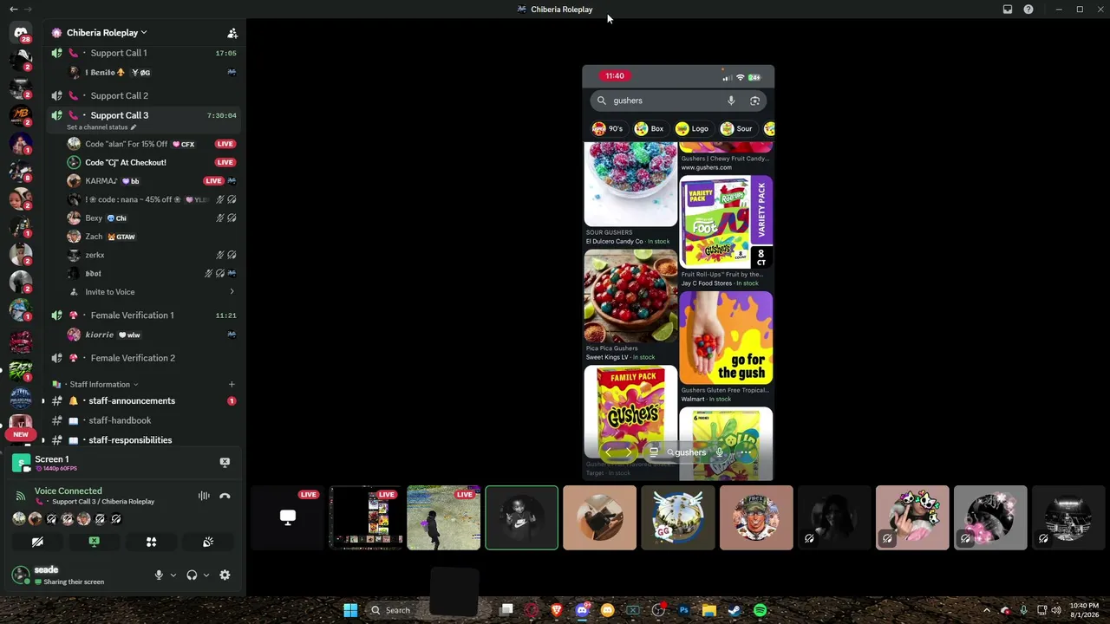The height and width of the screenshot is (624, 1110).
Task: Open staff-responsibilities channel
Action: coord(143,440)
